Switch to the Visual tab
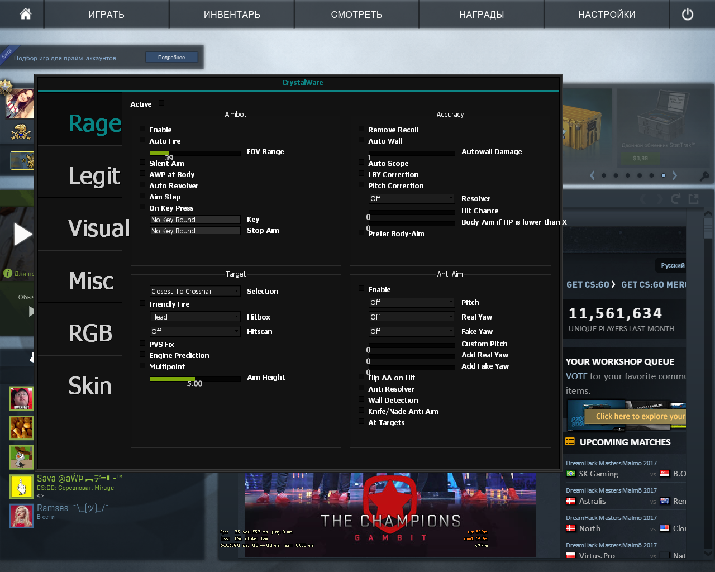Screen dimensions: 715x572 click(x=98, y=228)
